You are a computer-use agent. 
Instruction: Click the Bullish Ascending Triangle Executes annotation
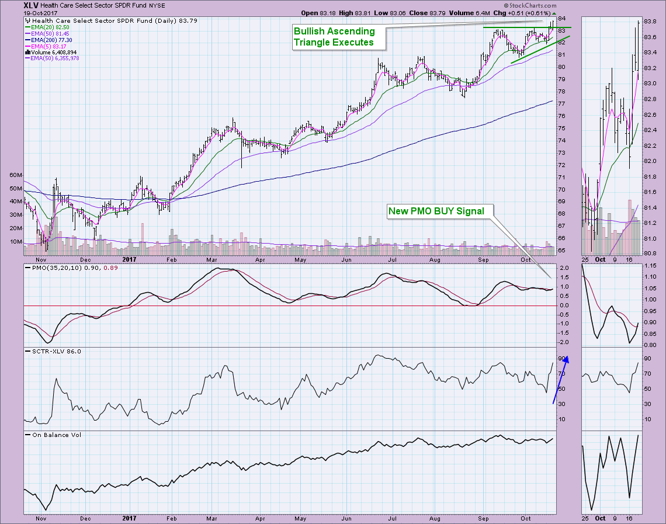point(338,36)
